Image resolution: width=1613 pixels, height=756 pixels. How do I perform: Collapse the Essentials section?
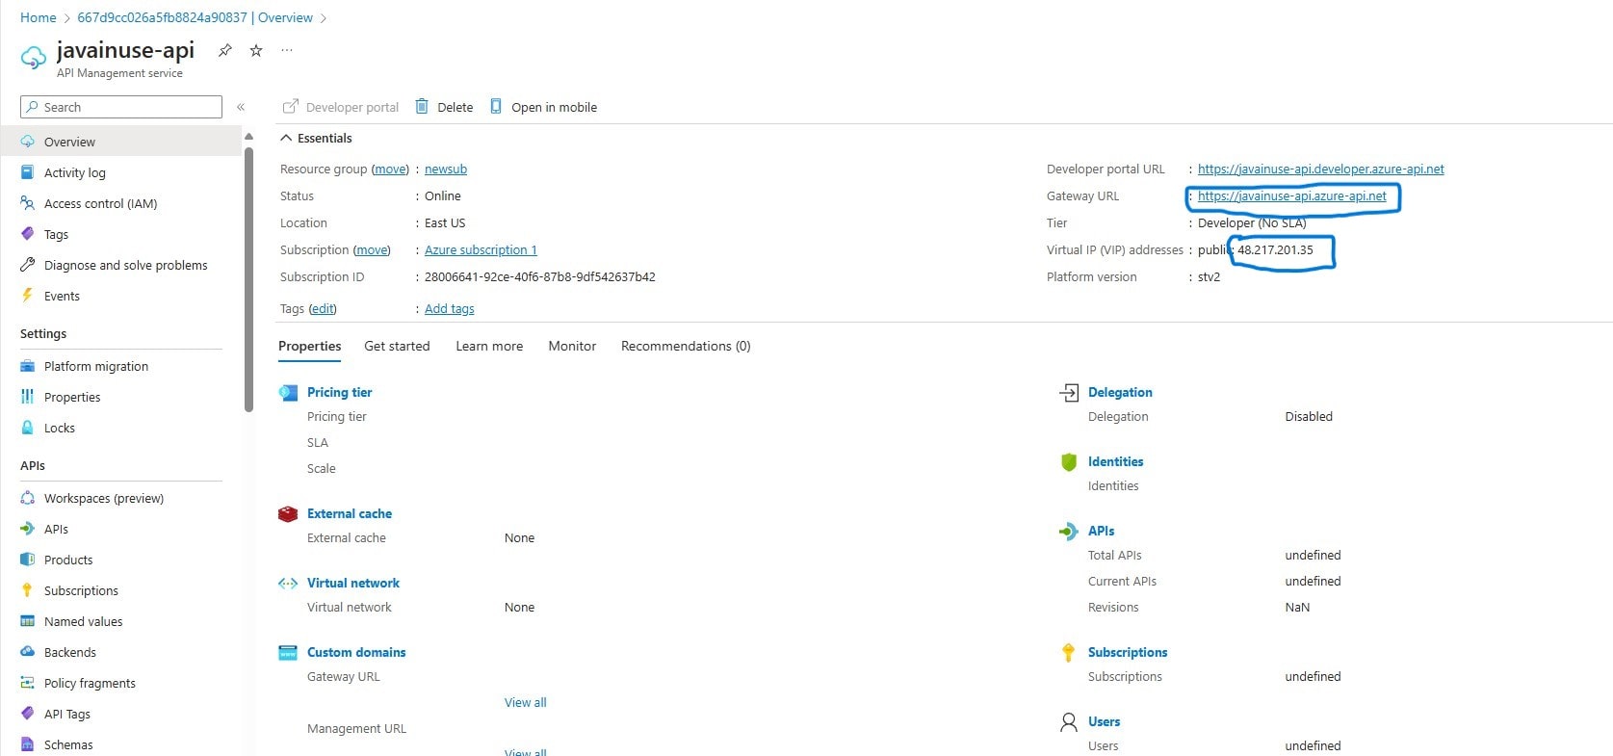pos(317,138)
